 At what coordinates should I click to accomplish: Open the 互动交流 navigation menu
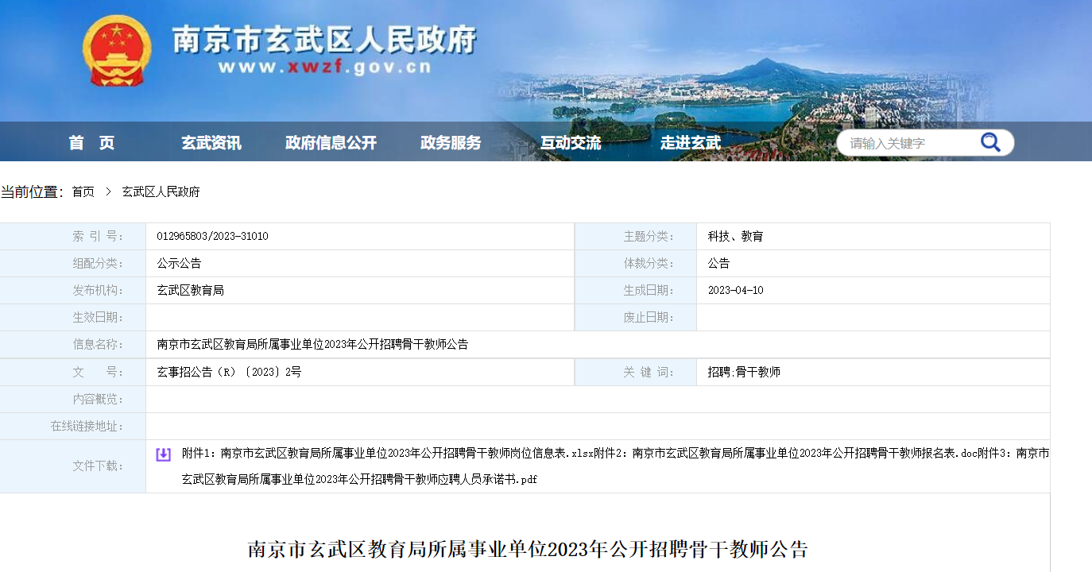(x=571, y=143)
